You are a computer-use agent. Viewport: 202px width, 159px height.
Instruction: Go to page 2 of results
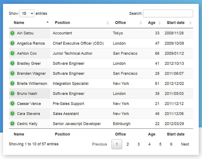[128, 144]
